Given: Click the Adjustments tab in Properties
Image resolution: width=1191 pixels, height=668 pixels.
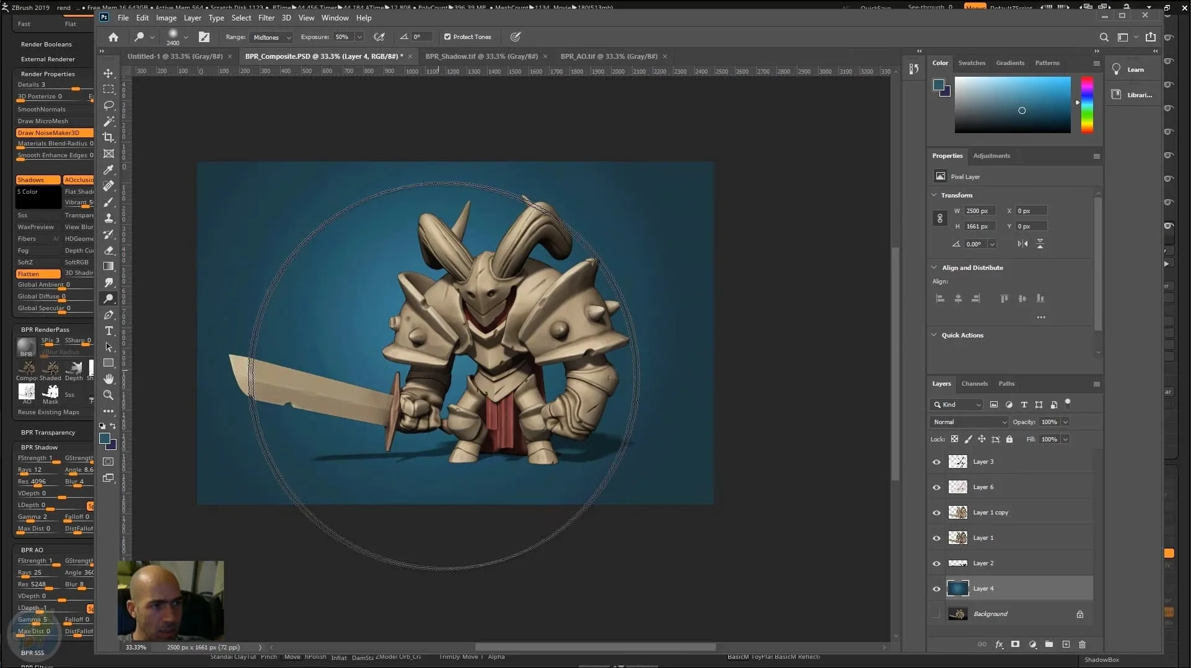Looking at the screenshot, I should click(991, 155).
